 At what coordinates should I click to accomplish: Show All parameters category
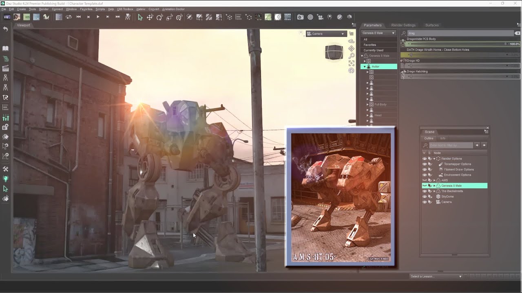click(x=378, y=39)
